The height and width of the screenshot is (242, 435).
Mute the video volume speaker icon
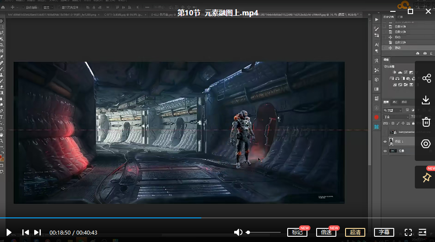(x=238, y=232)
